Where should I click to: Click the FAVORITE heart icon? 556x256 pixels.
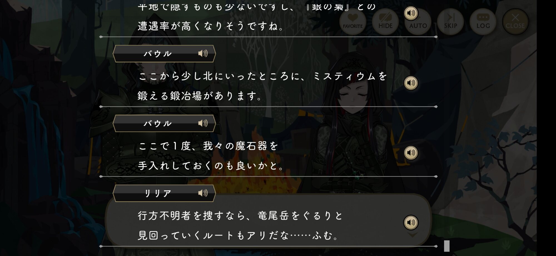pos(353,22)
